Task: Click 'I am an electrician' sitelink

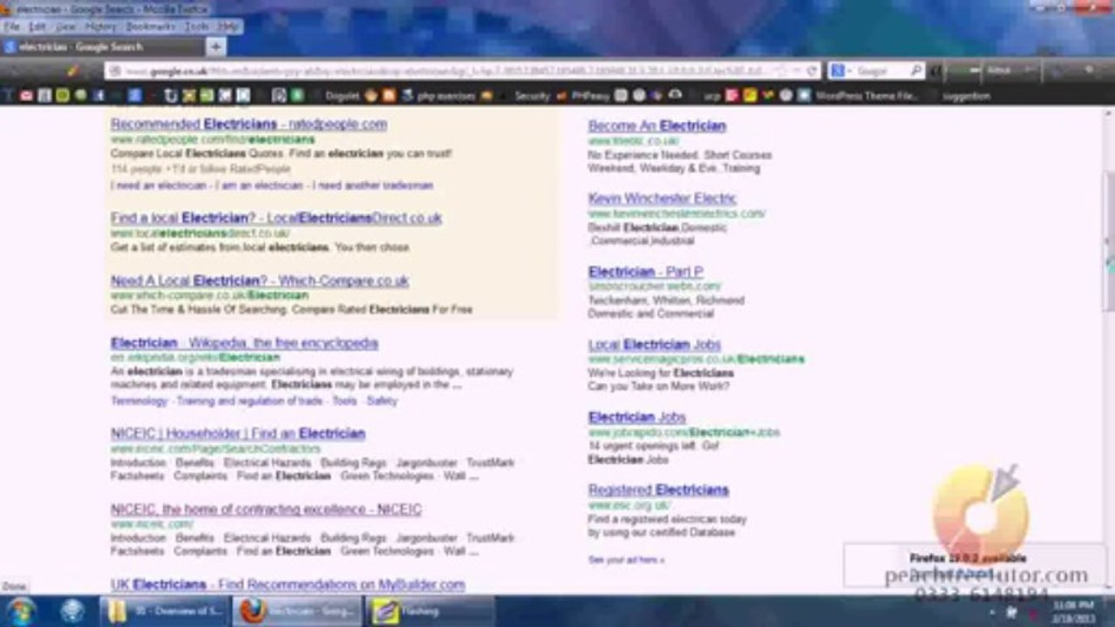Action: (260, 185)
